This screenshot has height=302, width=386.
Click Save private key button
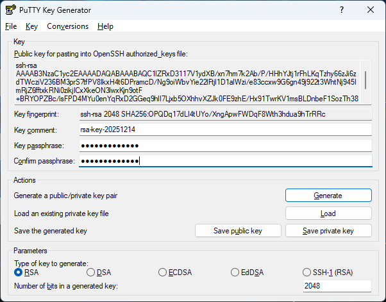pos(328,231)
